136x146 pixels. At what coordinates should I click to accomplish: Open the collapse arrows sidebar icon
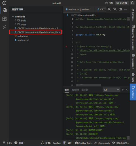tap(5, 27)
